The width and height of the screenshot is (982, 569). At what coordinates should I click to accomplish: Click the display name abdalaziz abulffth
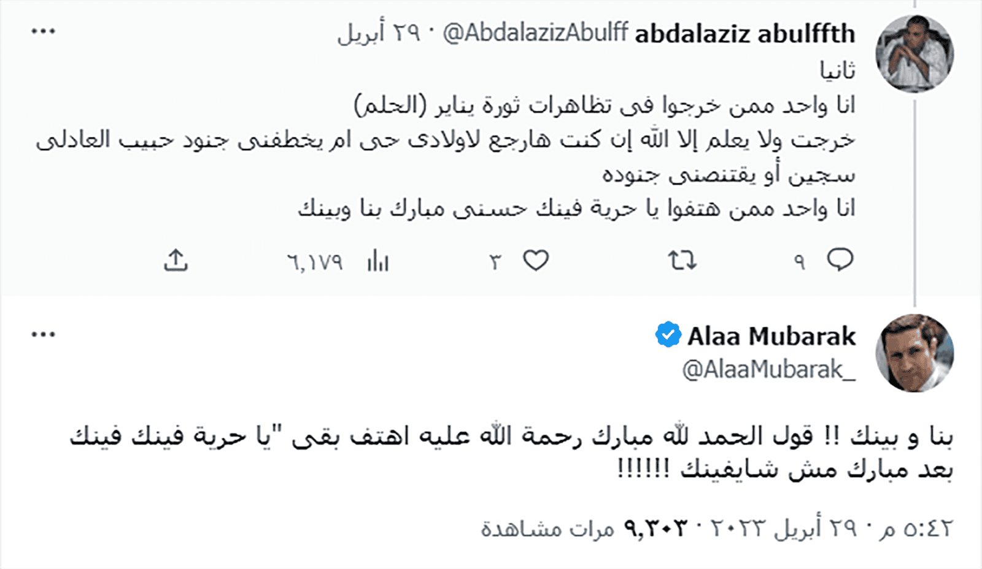point(744,34)
